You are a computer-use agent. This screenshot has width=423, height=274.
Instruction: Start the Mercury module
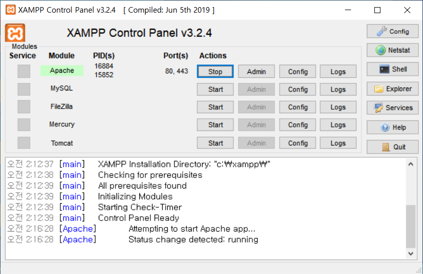point(215,125)
